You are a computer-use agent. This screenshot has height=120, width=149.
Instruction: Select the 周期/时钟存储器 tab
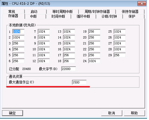(x=97, y=12)
